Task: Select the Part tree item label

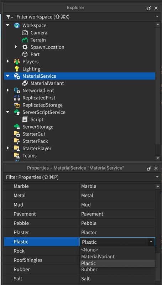Action: click(35, 55)
